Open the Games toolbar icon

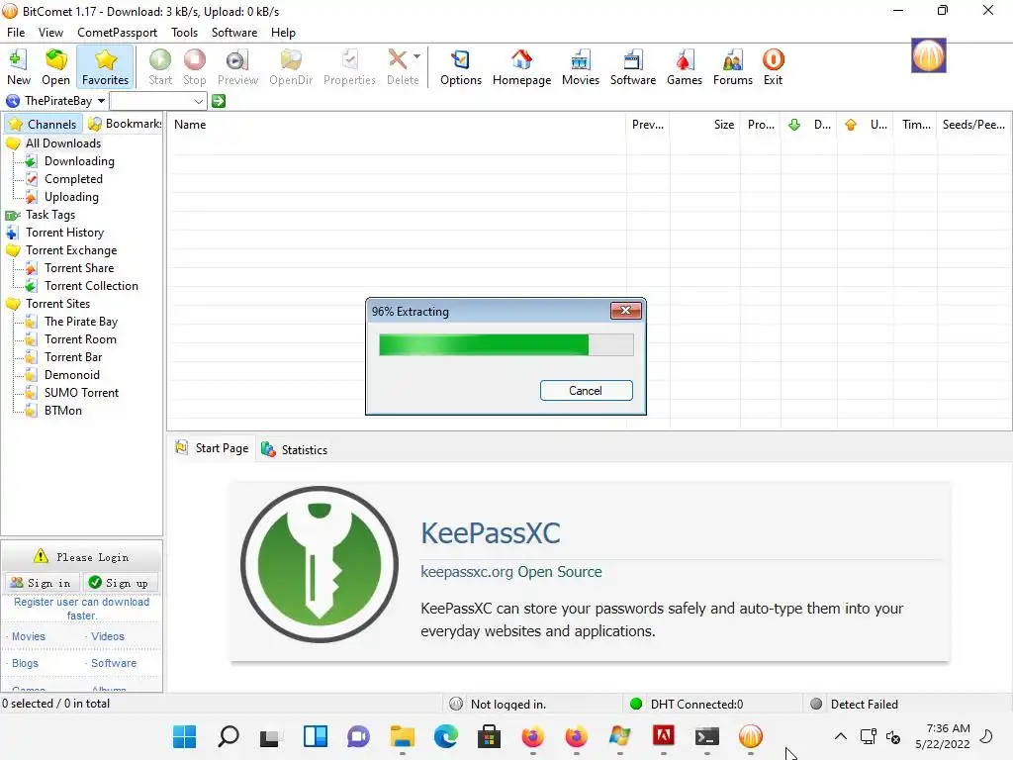[x=685, y=67]
